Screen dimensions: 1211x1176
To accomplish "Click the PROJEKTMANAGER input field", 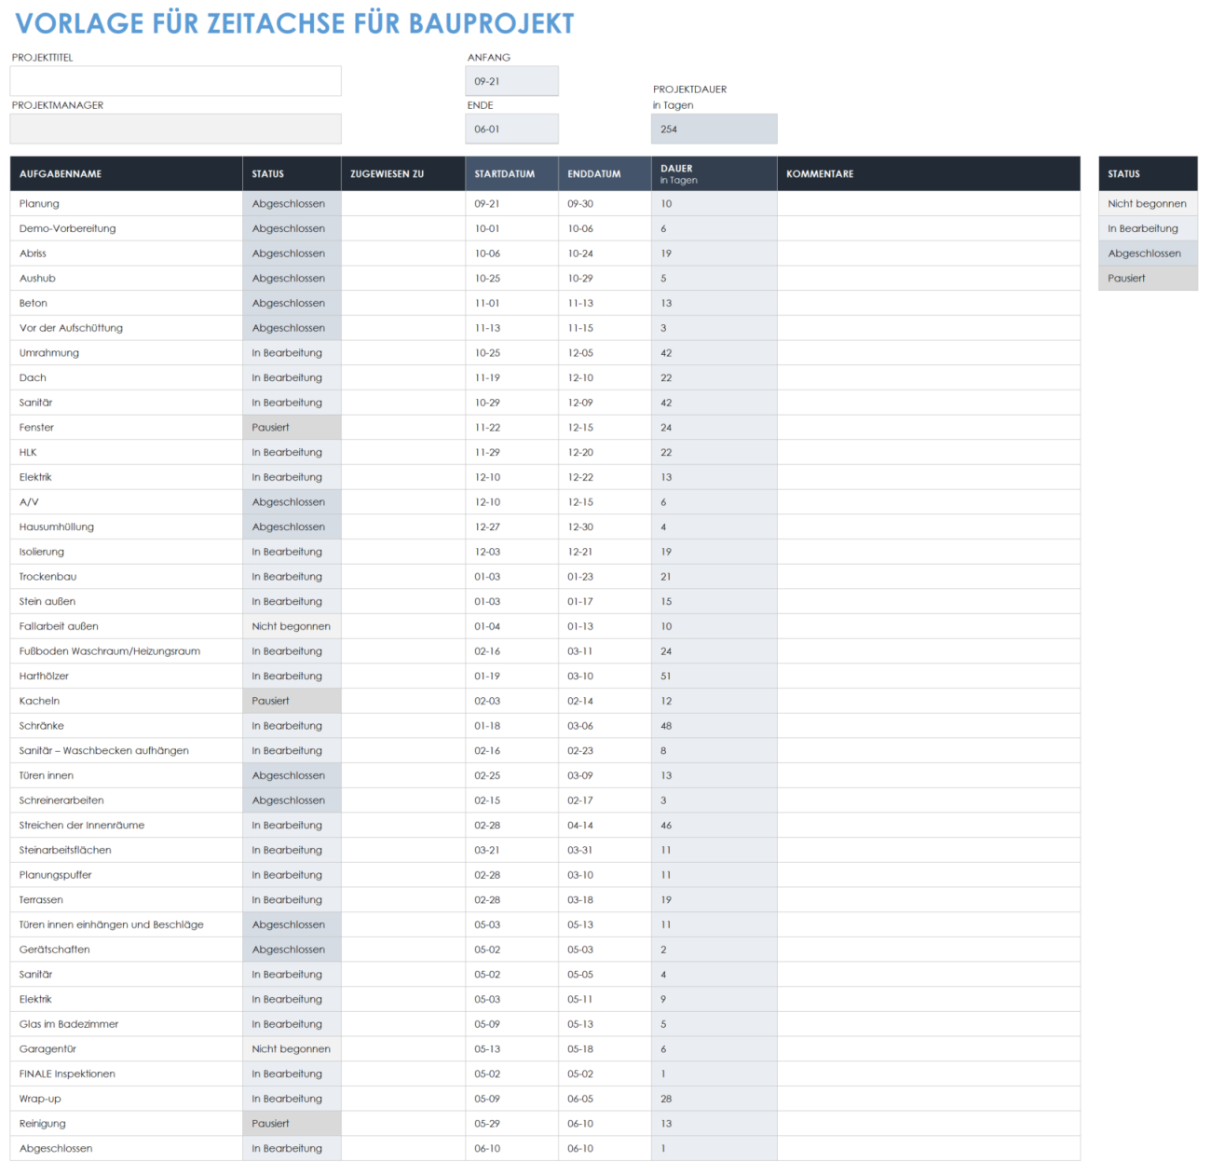I will 175,129.
